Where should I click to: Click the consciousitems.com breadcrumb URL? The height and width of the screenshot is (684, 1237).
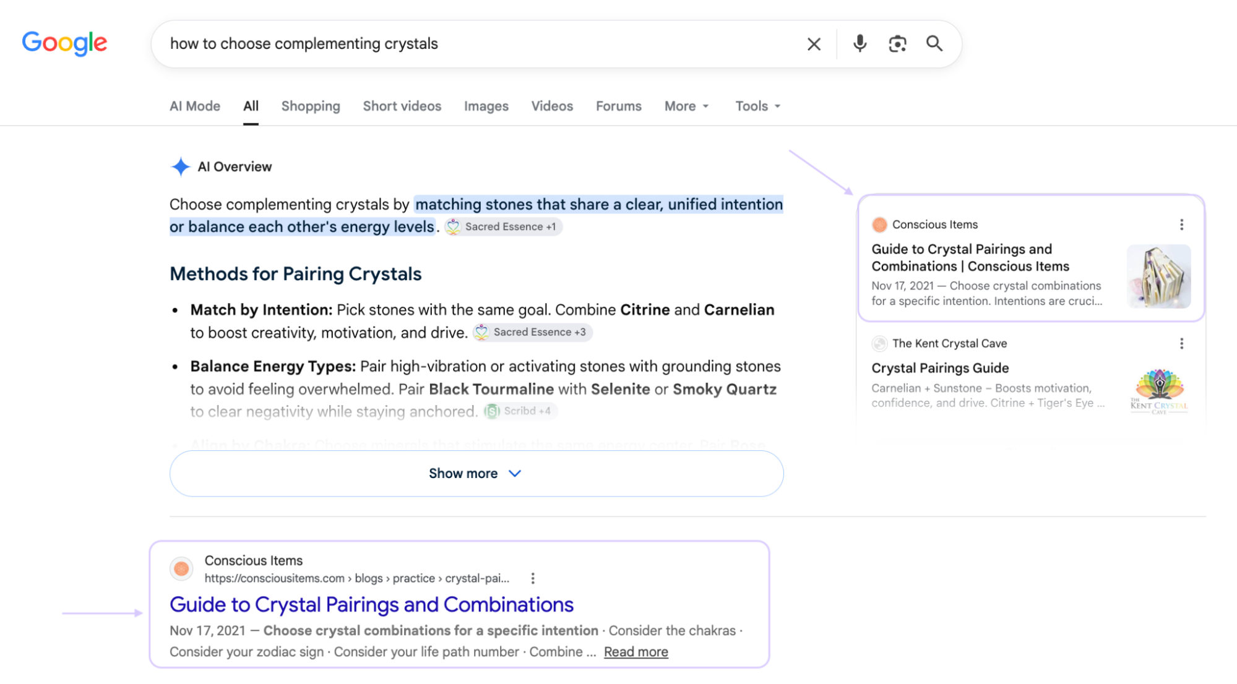tap(356, 578)
